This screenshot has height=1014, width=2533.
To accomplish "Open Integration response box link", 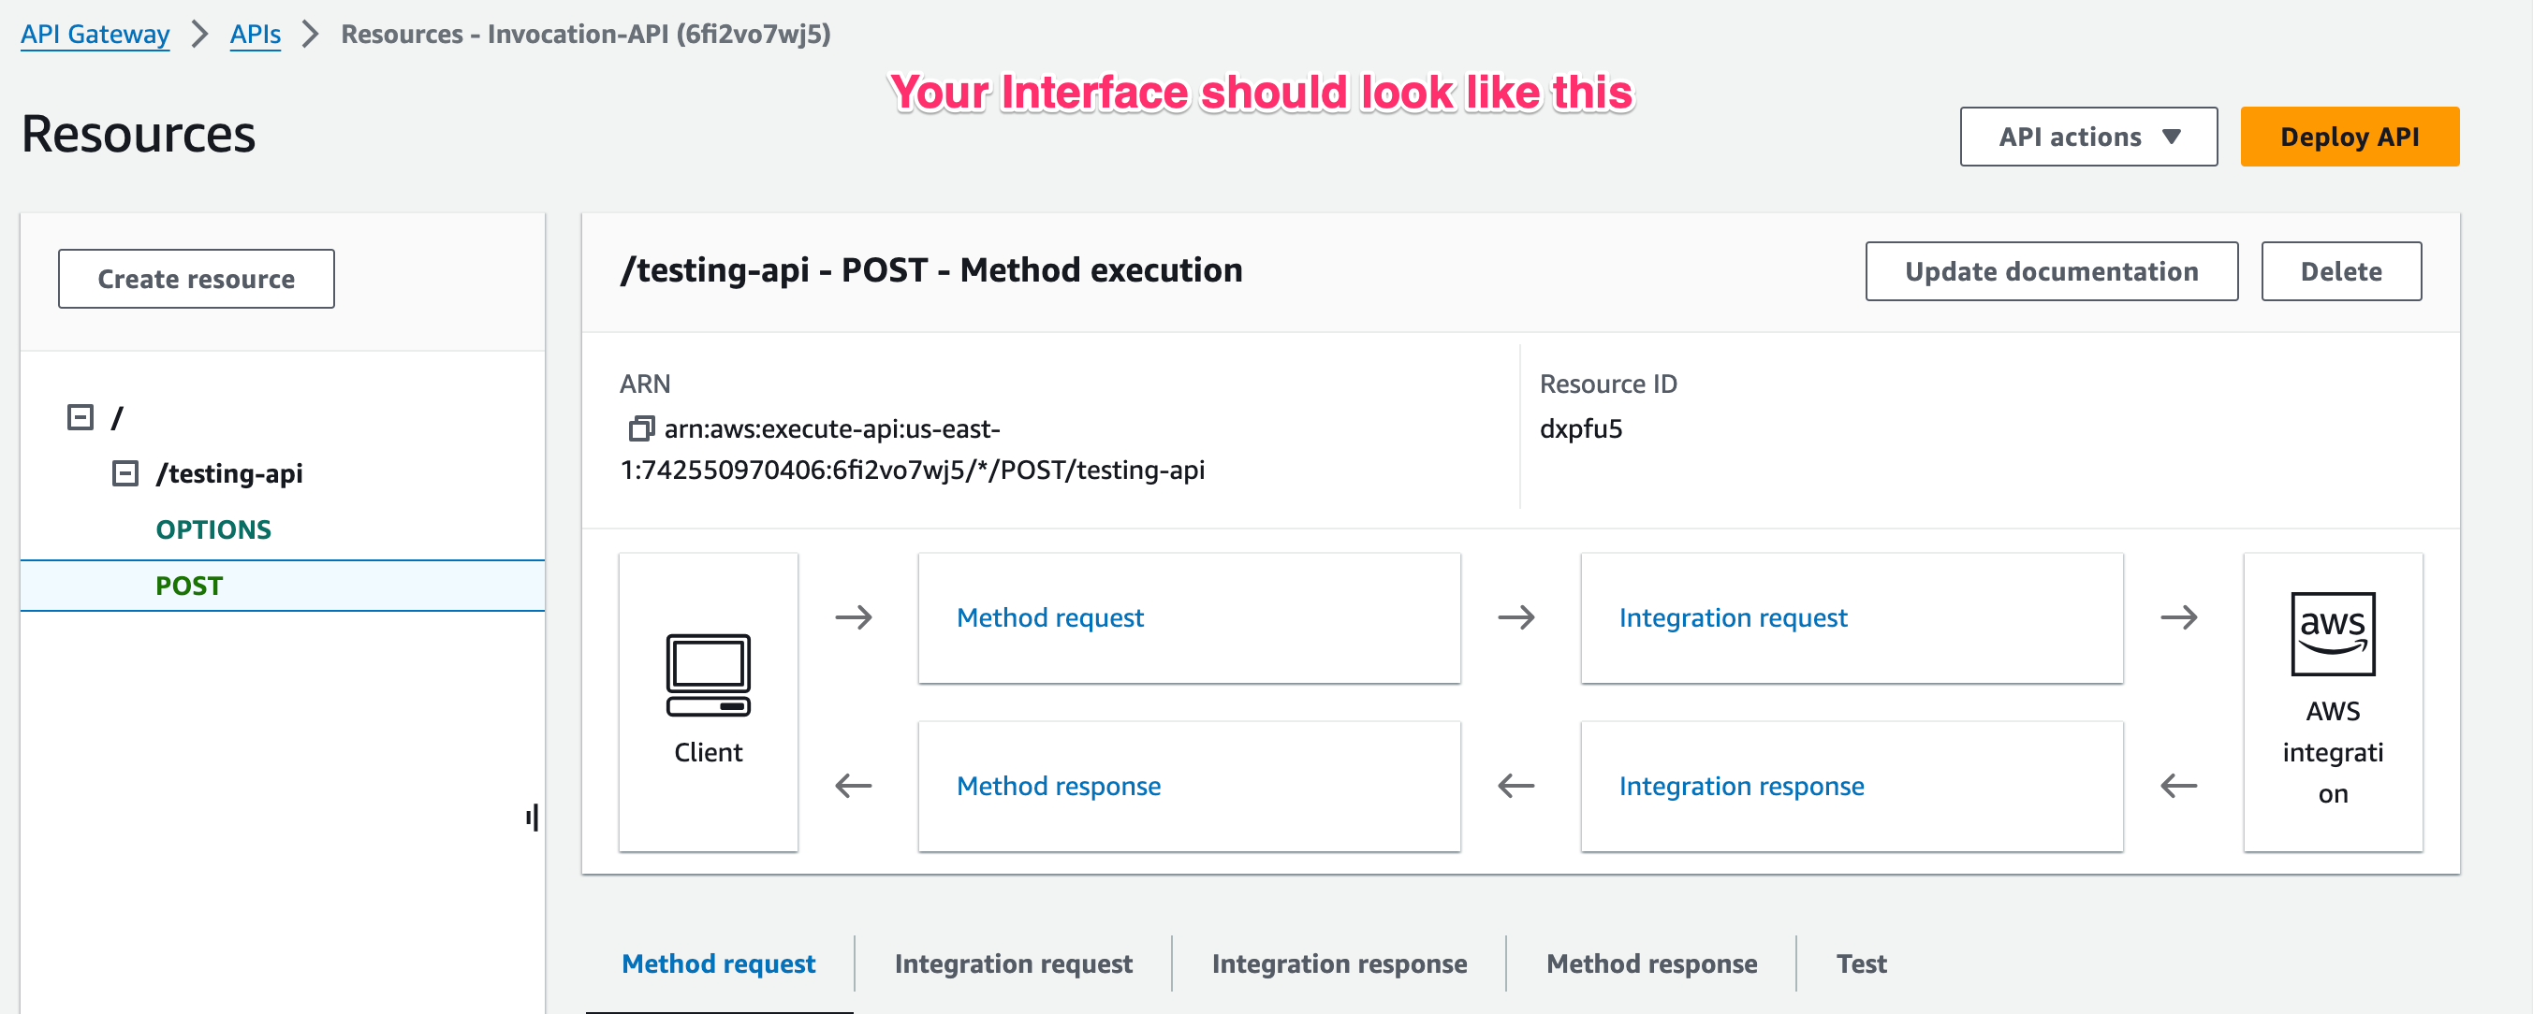I will (1740, 786).
